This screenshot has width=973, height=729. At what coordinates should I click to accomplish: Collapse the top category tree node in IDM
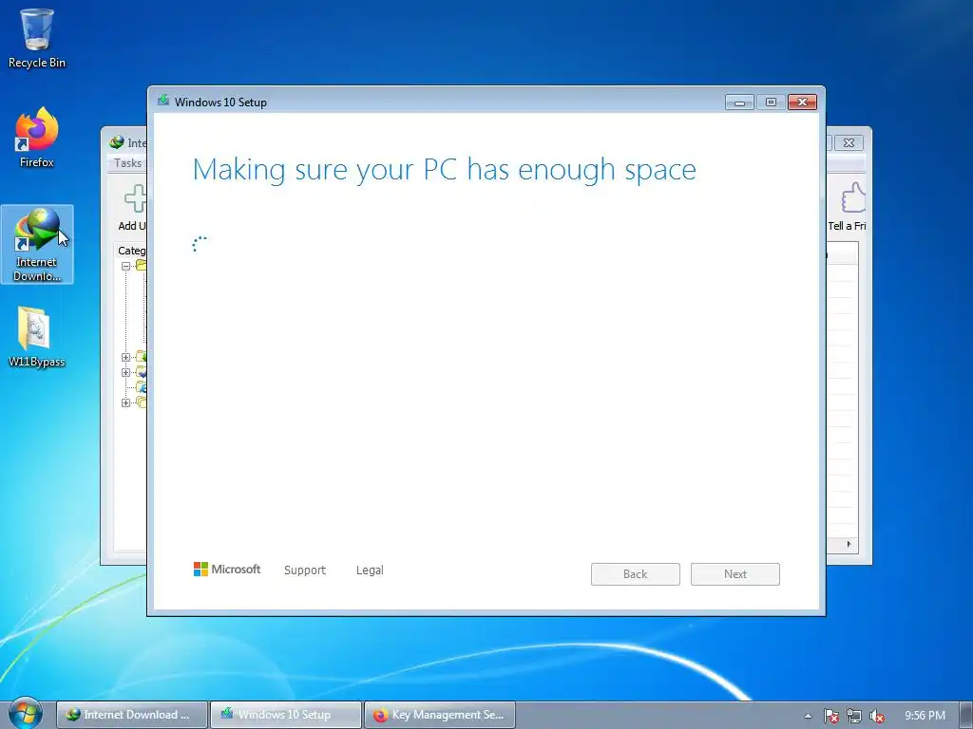[126, 266]
